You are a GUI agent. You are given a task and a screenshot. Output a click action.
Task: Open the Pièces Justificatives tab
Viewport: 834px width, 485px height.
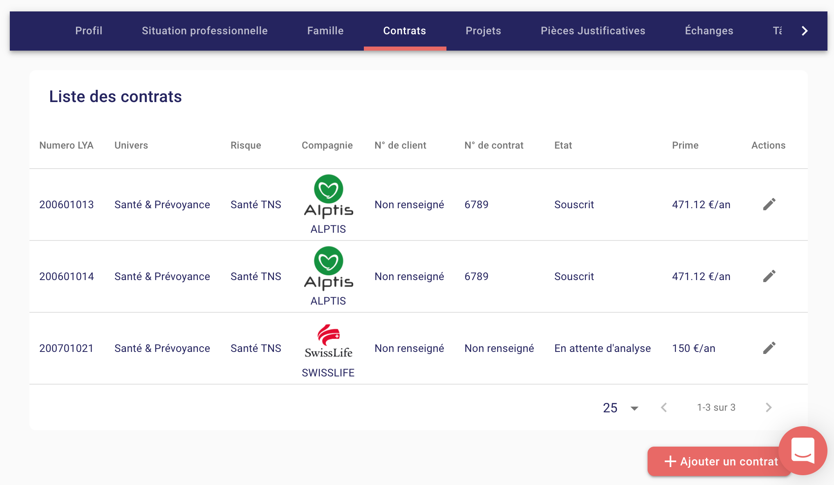pos(593,31)
